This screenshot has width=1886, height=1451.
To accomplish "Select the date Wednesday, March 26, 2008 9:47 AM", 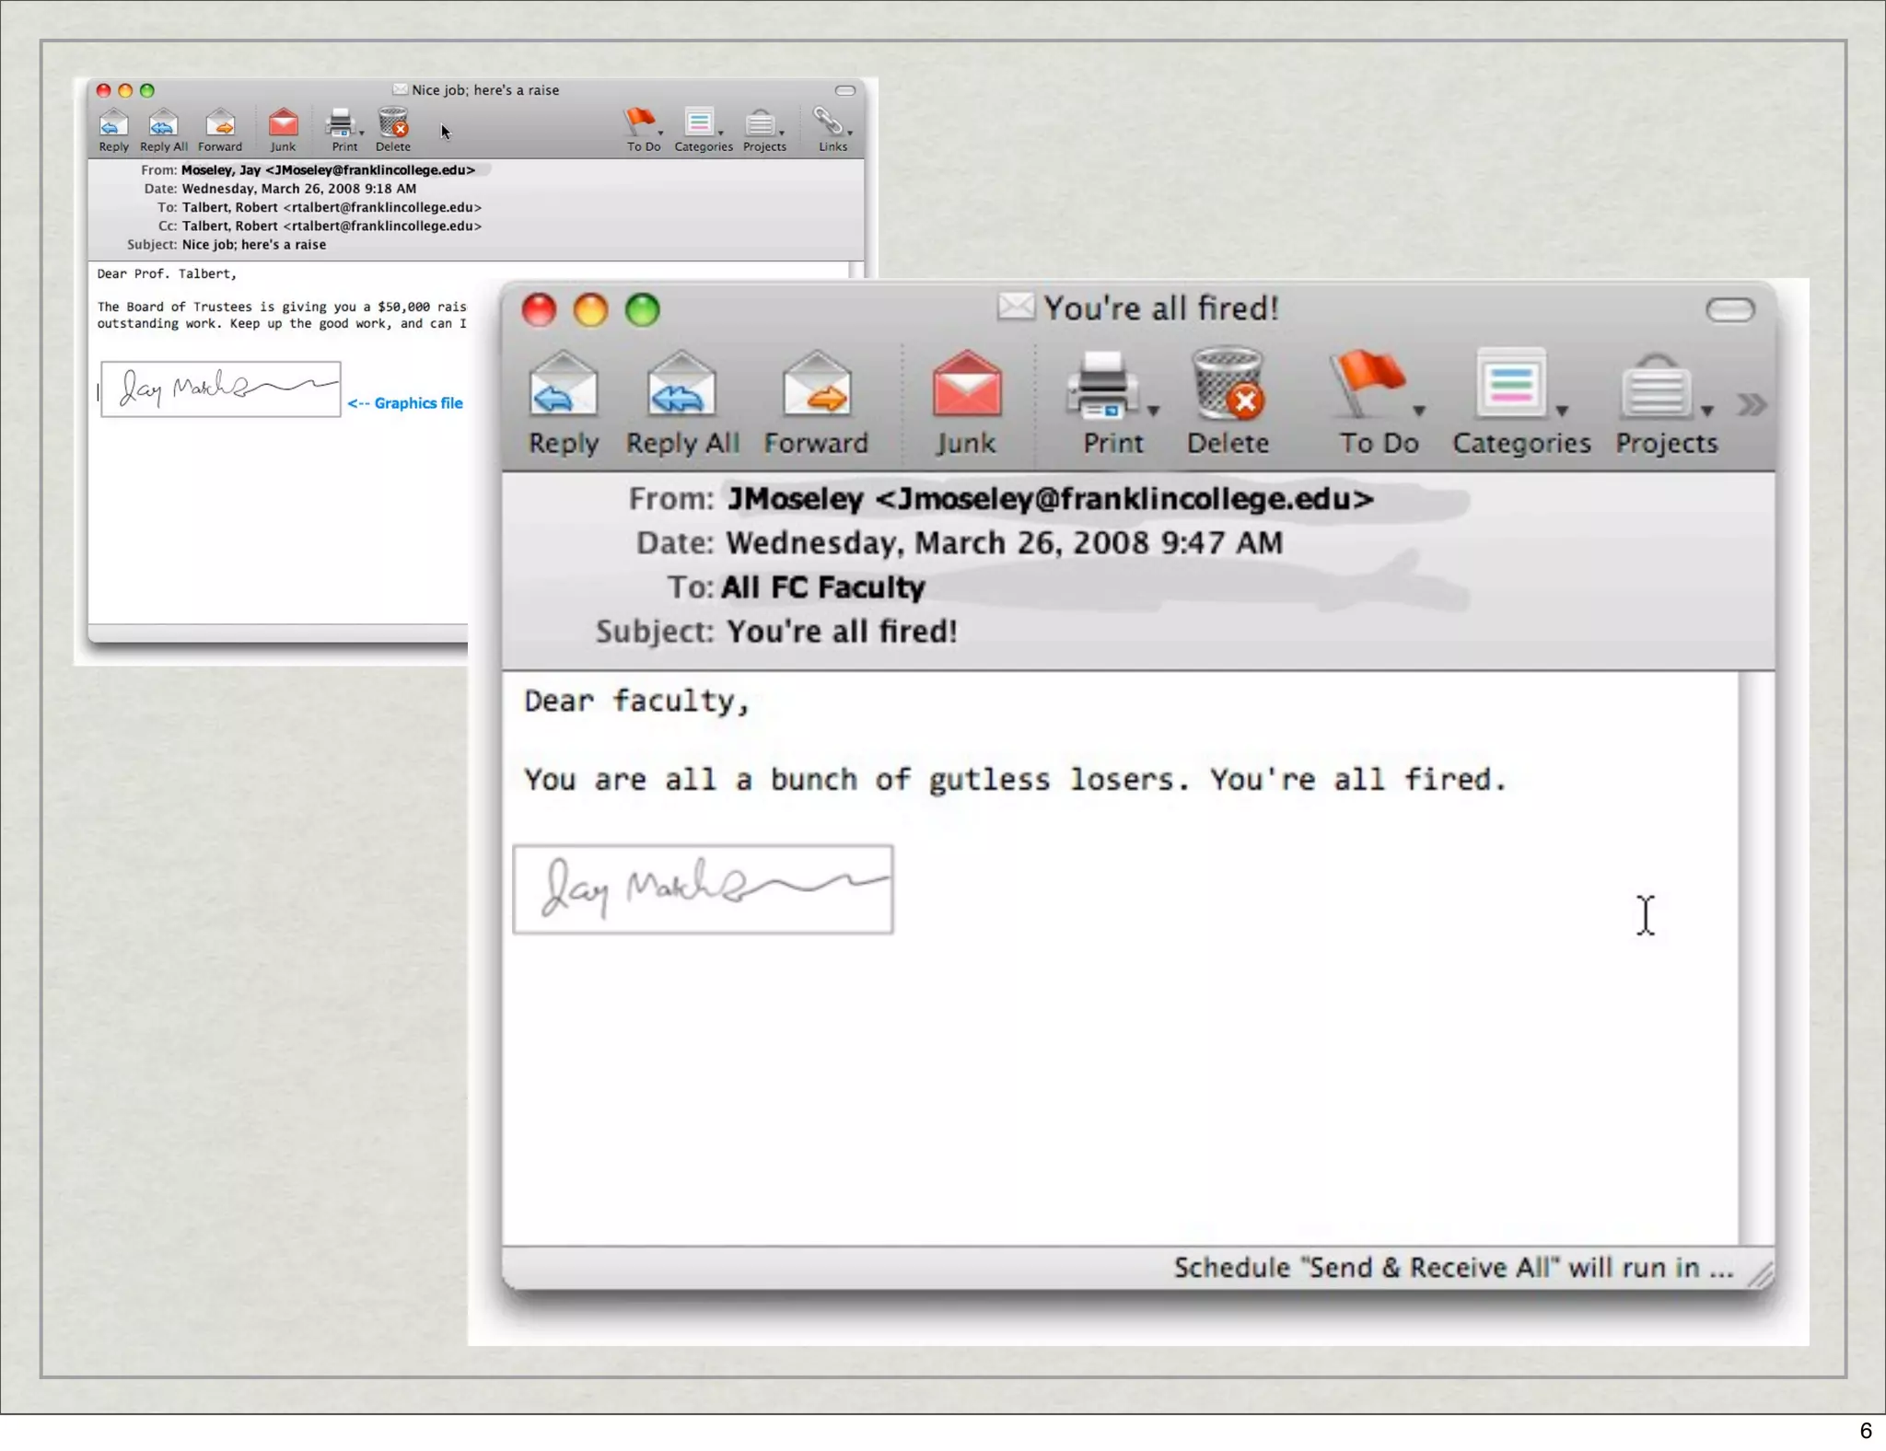I will [1004, 543].
